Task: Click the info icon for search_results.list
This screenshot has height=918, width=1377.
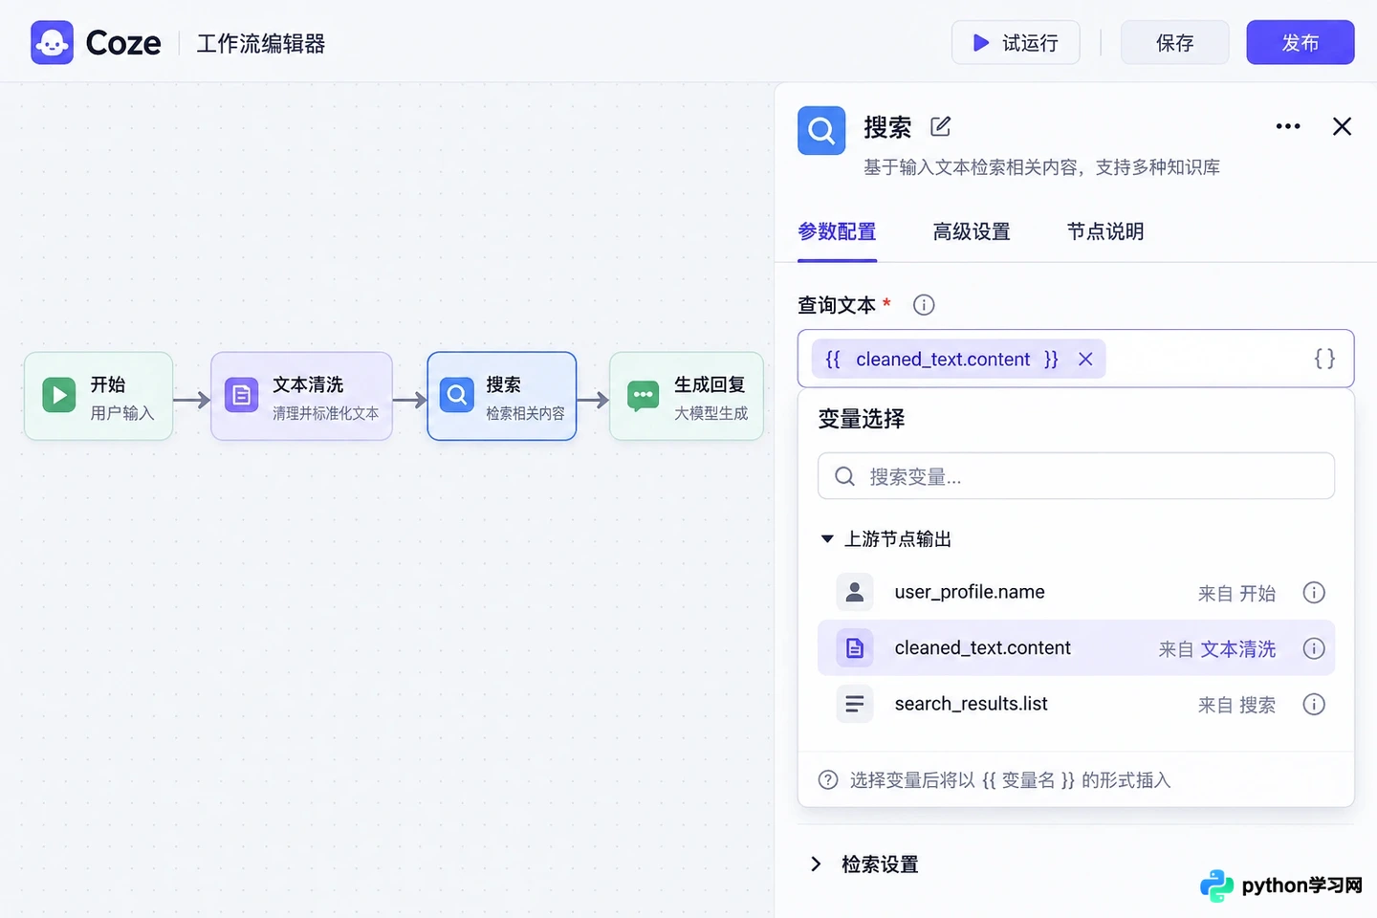Action: pos(1314,705)
